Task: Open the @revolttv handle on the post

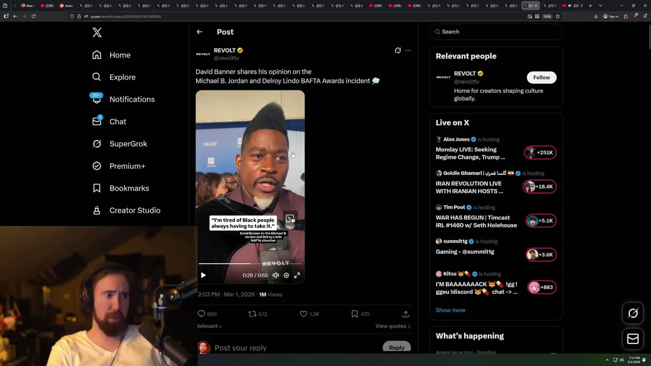Action: tap(226, 58)
